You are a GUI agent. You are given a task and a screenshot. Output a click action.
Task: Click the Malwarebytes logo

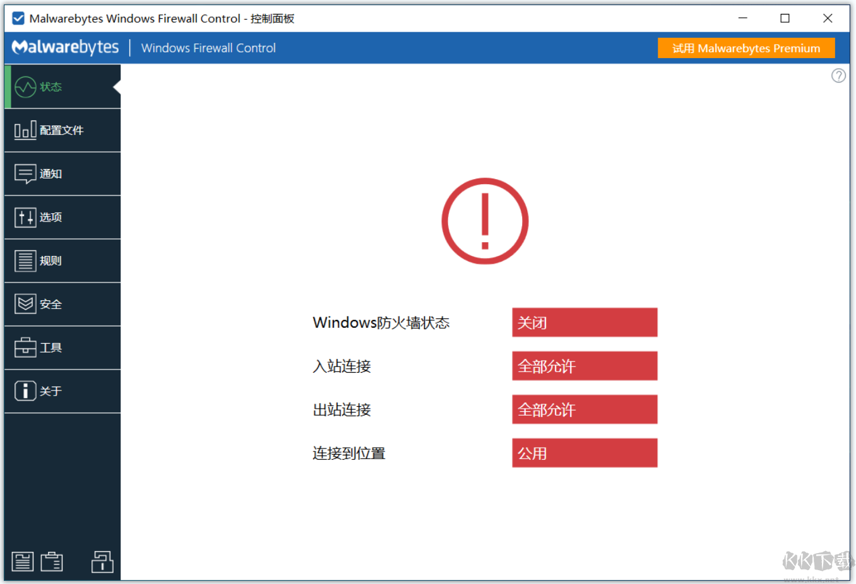64,47
